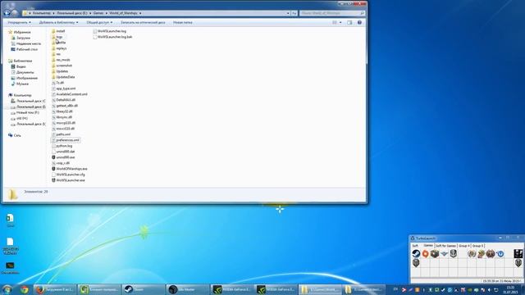This screenshot has height=295, width=525.
Task: Launch Origin from the TurboLaunch panel
Action: (425, 254)
